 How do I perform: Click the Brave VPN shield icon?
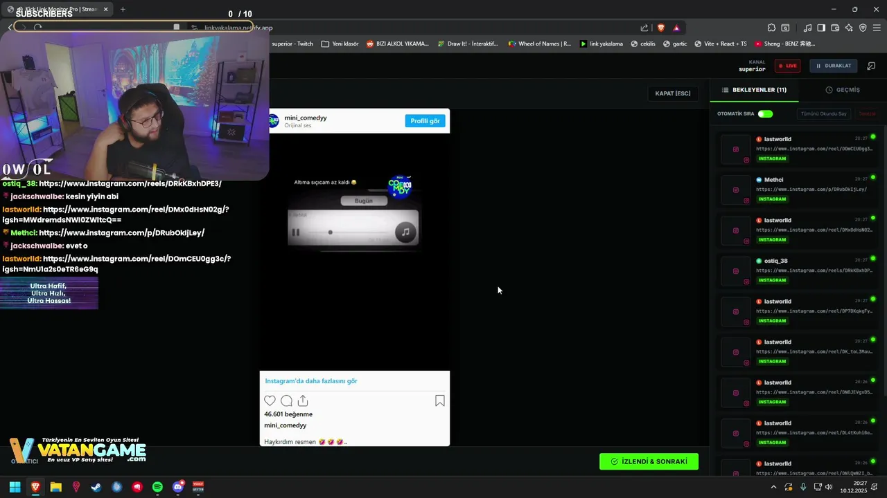click(863, 28)
